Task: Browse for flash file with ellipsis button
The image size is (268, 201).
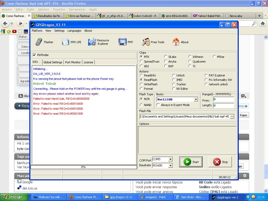Action: point(232,116)
